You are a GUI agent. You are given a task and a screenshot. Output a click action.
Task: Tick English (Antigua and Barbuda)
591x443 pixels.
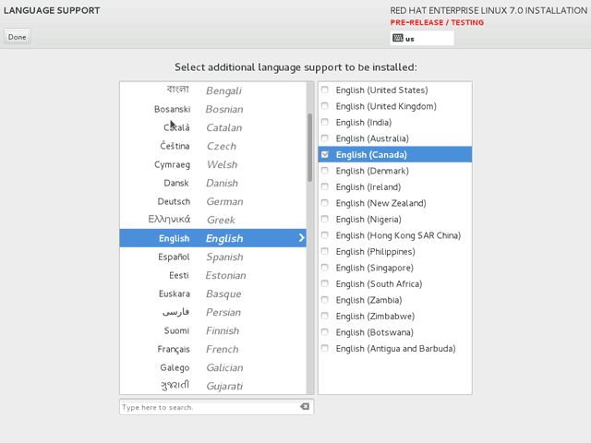point(324,349)
